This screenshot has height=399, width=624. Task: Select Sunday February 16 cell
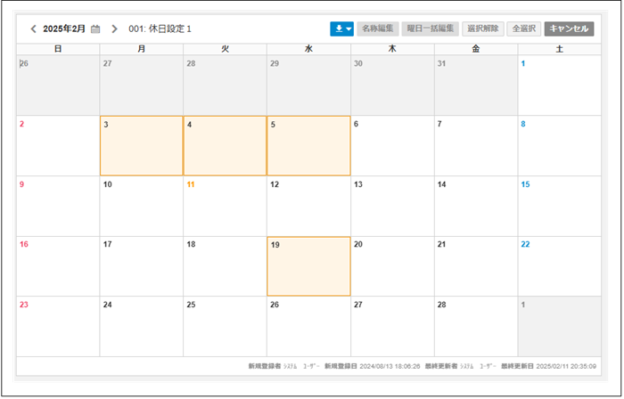[x=58, y=266]
